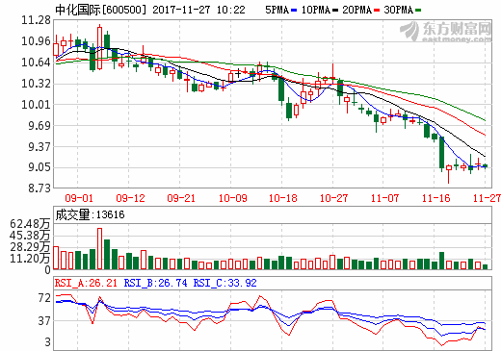Click the RSI_C:33.92 indicator label
This screenshot has height=351, width=501.
coord(224,283)
